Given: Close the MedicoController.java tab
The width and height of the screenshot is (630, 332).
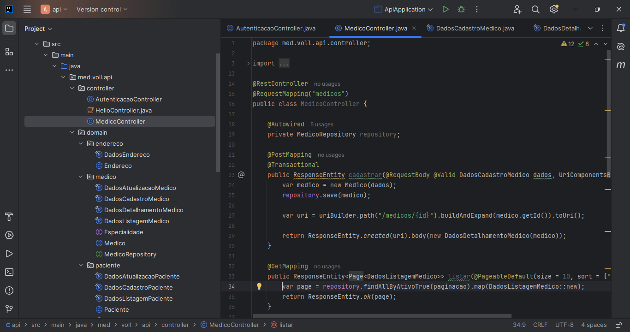Looking at the screenshot, I should (414, 28).
